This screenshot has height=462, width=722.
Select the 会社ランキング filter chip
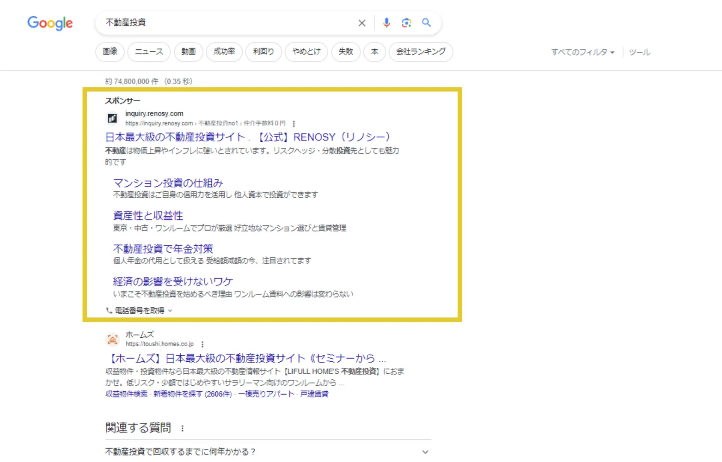coord(421,52)
